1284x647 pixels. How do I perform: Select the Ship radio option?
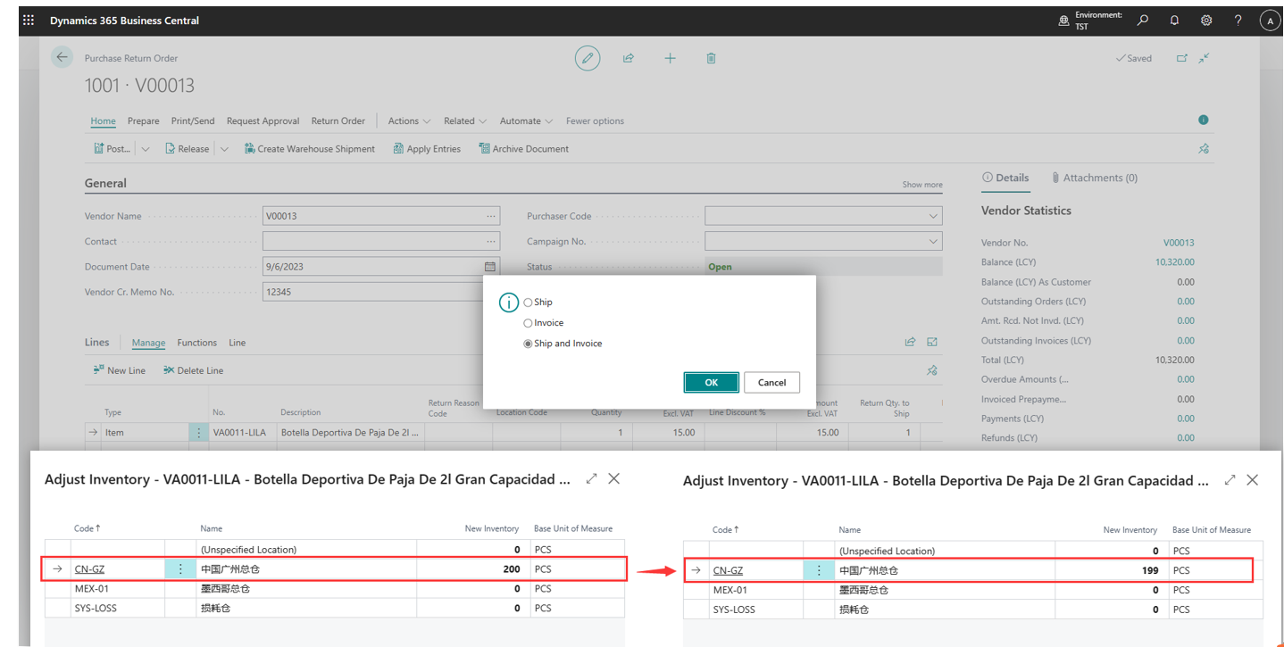528,303
